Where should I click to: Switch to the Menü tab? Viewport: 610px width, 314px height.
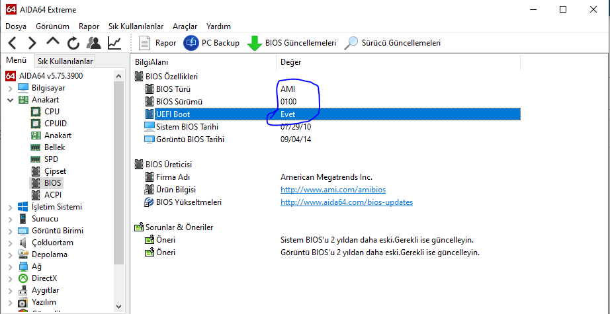pyautogui.click(x=17, y=61)
